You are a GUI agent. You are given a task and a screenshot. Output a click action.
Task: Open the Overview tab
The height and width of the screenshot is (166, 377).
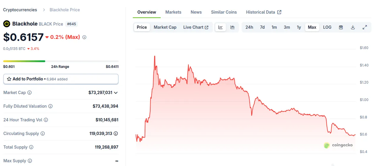[x=147, y=12]
